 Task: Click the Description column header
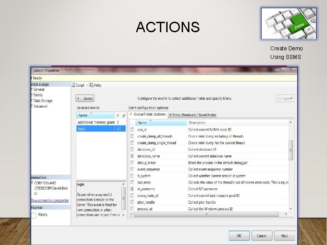[x=238, y=122]
